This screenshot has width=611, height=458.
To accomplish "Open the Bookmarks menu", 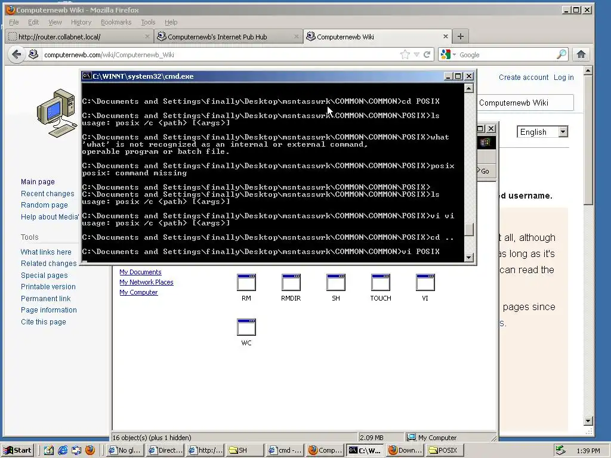I will pyautogui.click(x=116, y=22).
